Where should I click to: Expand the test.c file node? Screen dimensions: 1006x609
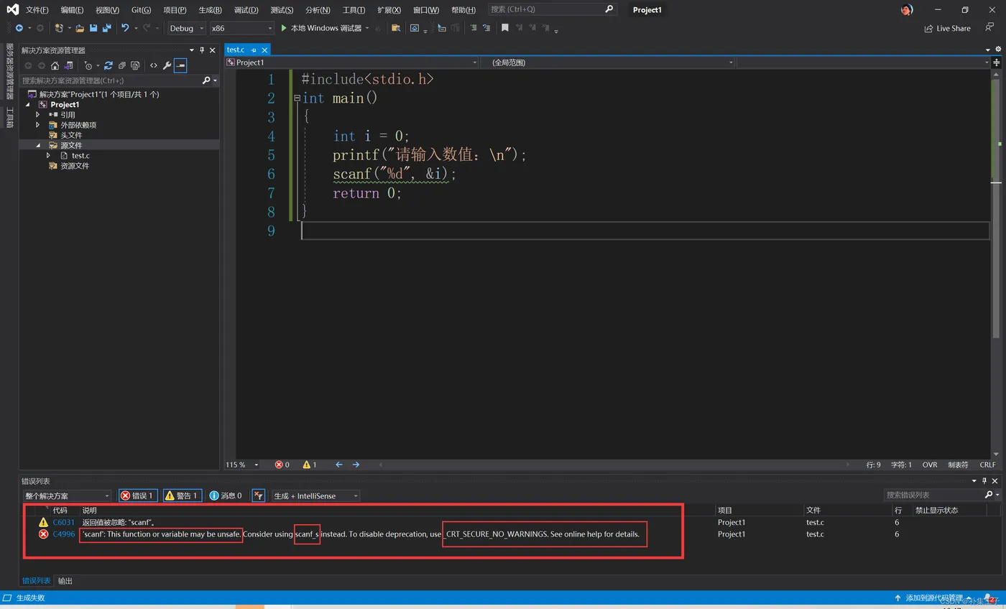point(48,155)
